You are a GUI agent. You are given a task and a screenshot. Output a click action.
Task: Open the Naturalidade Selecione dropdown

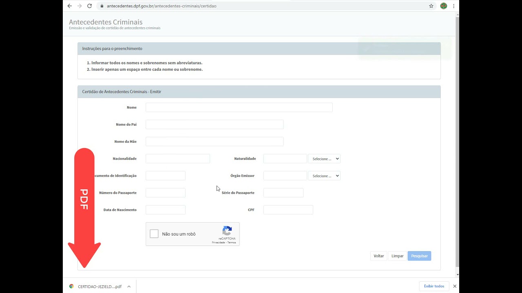pos(324,159)
